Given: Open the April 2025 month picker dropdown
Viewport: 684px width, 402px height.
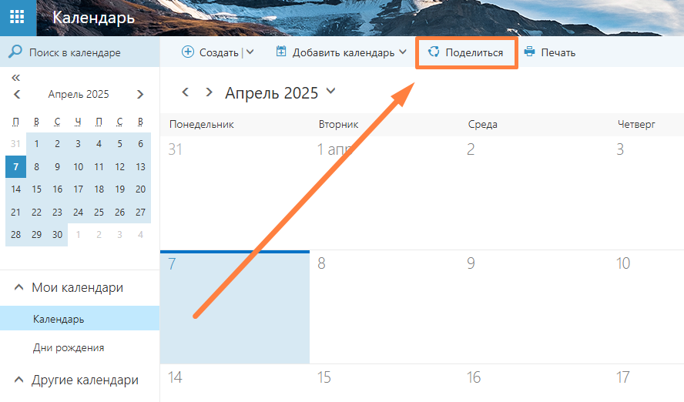Looking at the screenshot, I should pyautogui.click(x=331, y=92).
